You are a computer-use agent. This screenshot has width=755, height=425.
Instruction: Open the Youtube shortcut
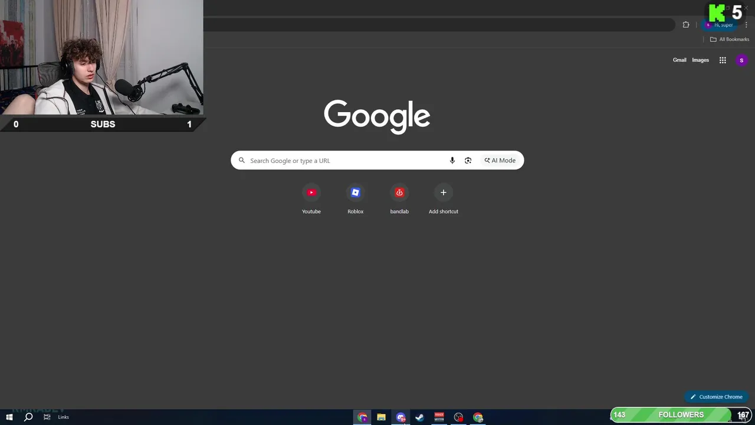[311, 199]
